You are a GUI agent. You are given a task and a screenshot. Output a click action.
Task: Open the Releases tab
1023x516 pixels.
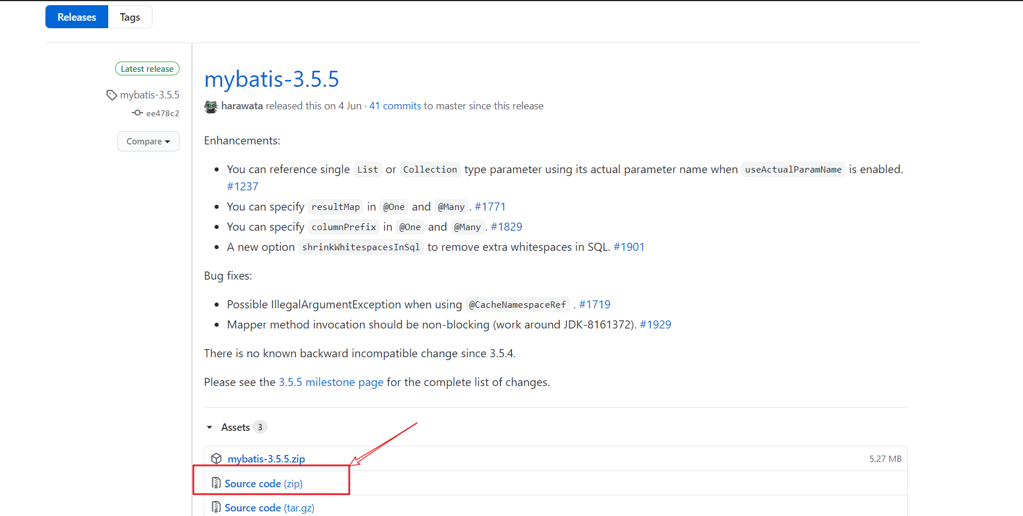[77, 17]
